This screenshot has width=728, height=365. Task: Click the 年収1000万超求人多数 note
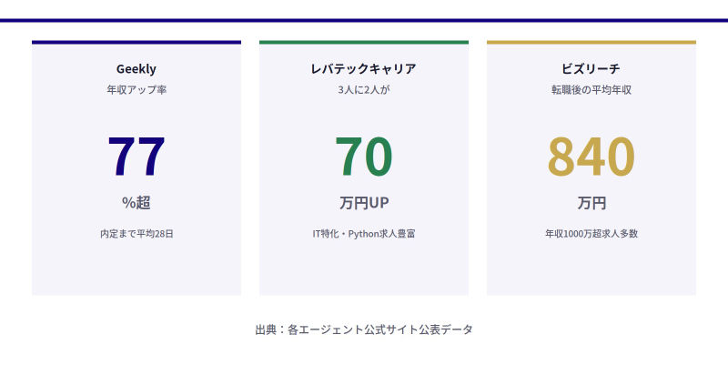click(x=591, y=234)
